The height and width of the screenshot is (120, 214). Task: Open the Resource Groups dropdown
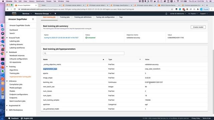(43, 14)
